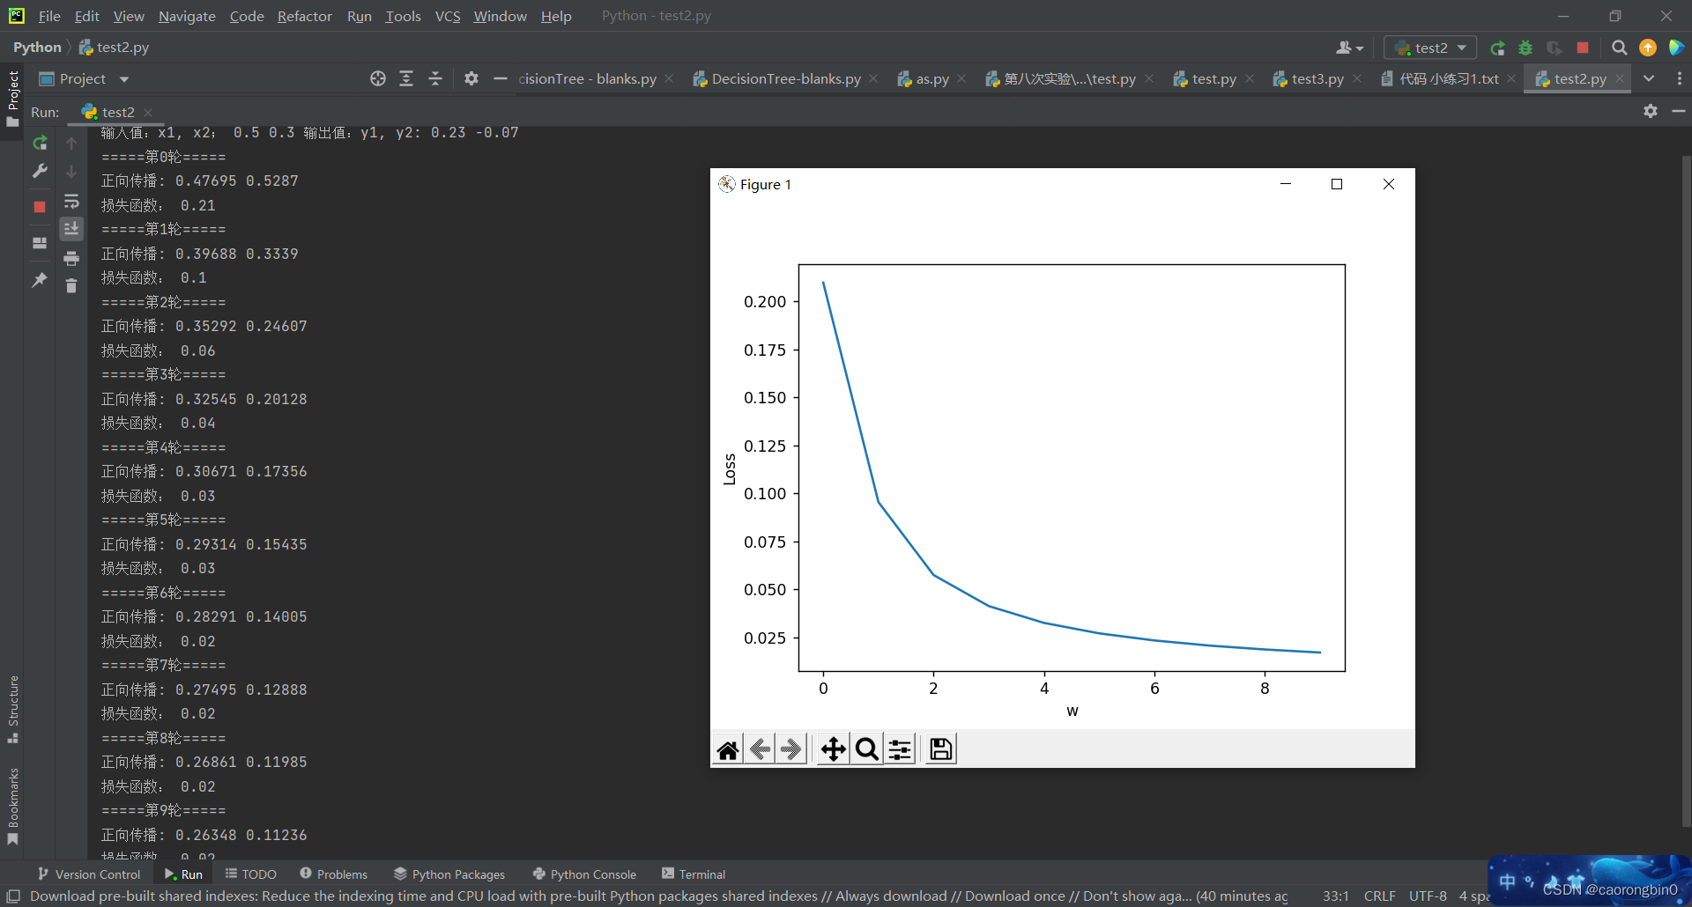
Task: Open the Refactor menu
Action: pos(304,16)
